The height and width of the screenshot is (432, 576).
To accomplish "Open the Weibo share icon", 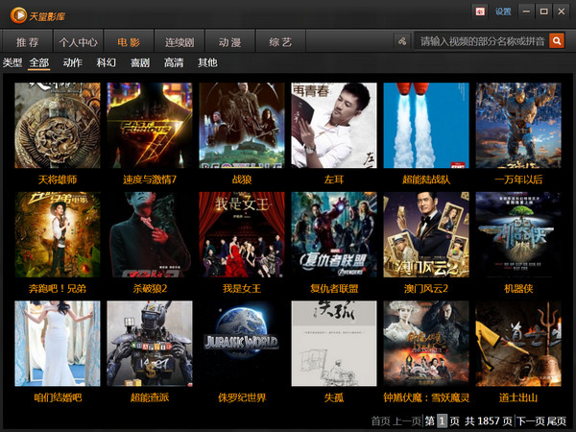I will click(x=480, y=12).
